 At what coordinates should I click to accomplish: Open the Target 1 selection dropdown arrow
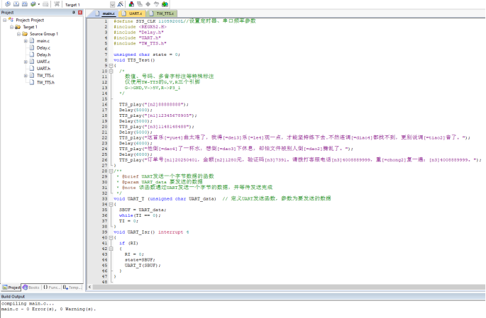click(x=112, y=4)
